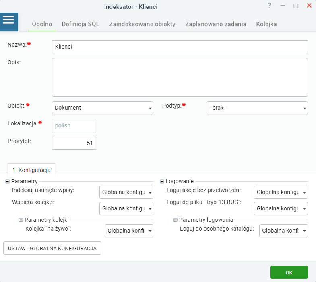Click the help question mark icon
This screenshot has width=316, height=282.
pos(269,6)
